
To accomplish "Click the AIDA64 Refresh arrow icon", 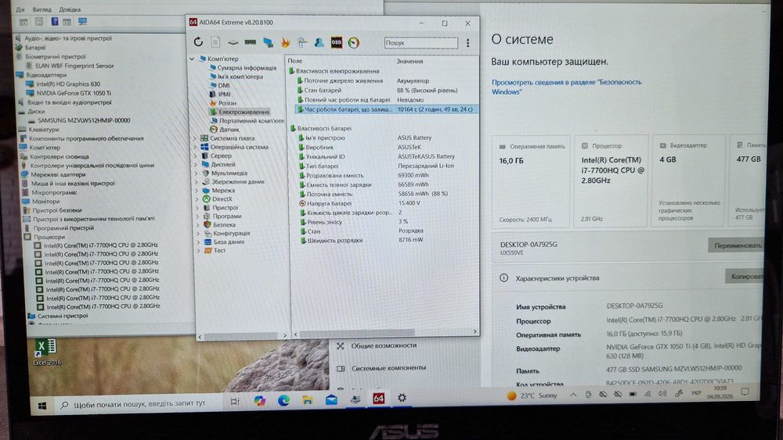I will click(x=198, y=42).
